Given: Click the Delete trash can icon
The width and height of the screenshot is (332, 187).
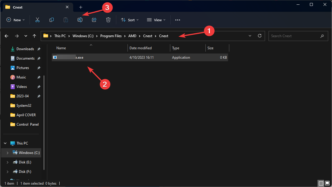Looking at the screenshot, I should [108, 20].
